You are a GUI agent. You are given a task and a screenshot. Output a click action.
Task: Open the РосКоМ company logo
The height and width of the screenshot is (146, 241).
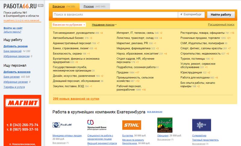(x=62, y=125)
